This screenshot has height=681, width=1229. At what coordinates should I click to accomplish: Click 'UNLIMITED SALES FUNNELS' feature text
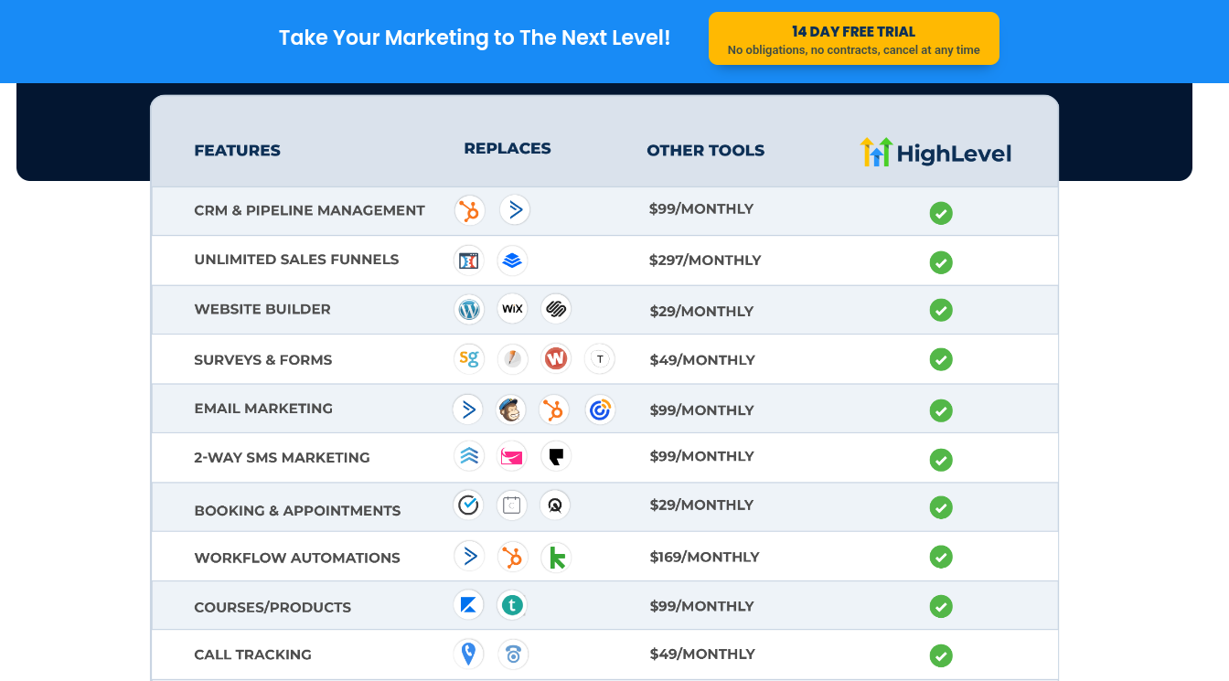click(x=296, y=260)
